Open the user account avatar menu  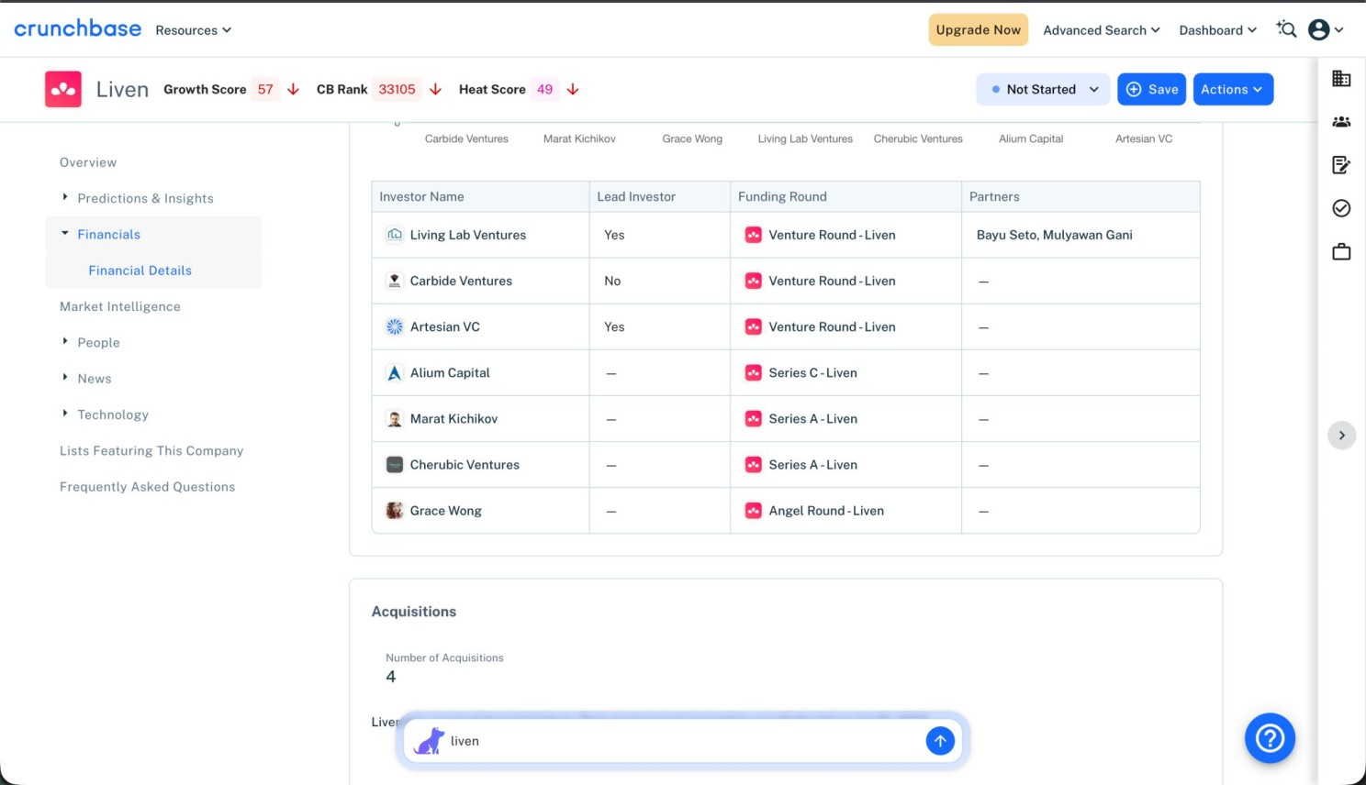[x=1326, y=30]
